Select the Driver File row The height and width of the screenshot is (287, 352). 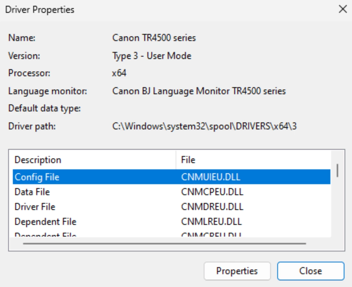tap(171, 207)
